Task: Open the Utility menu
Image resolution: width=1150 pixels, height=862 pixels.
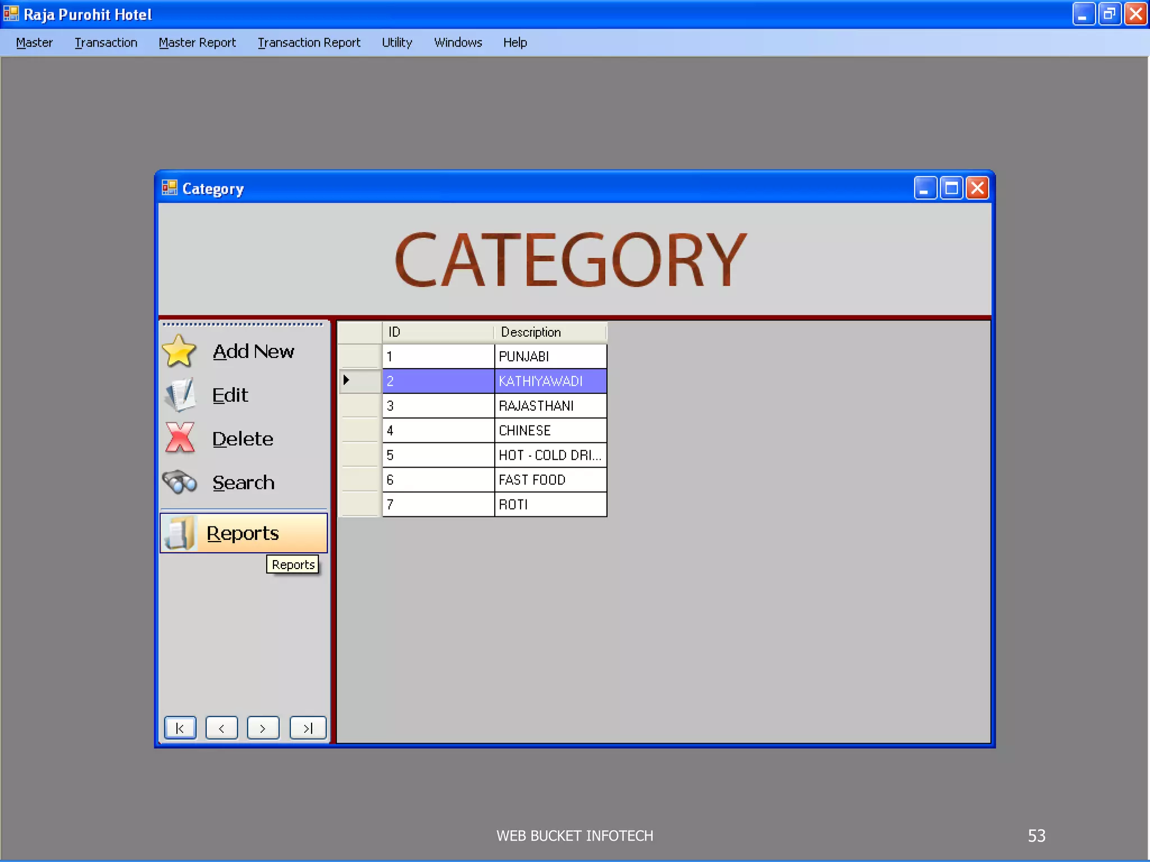Action: click(x=397, y=43)
